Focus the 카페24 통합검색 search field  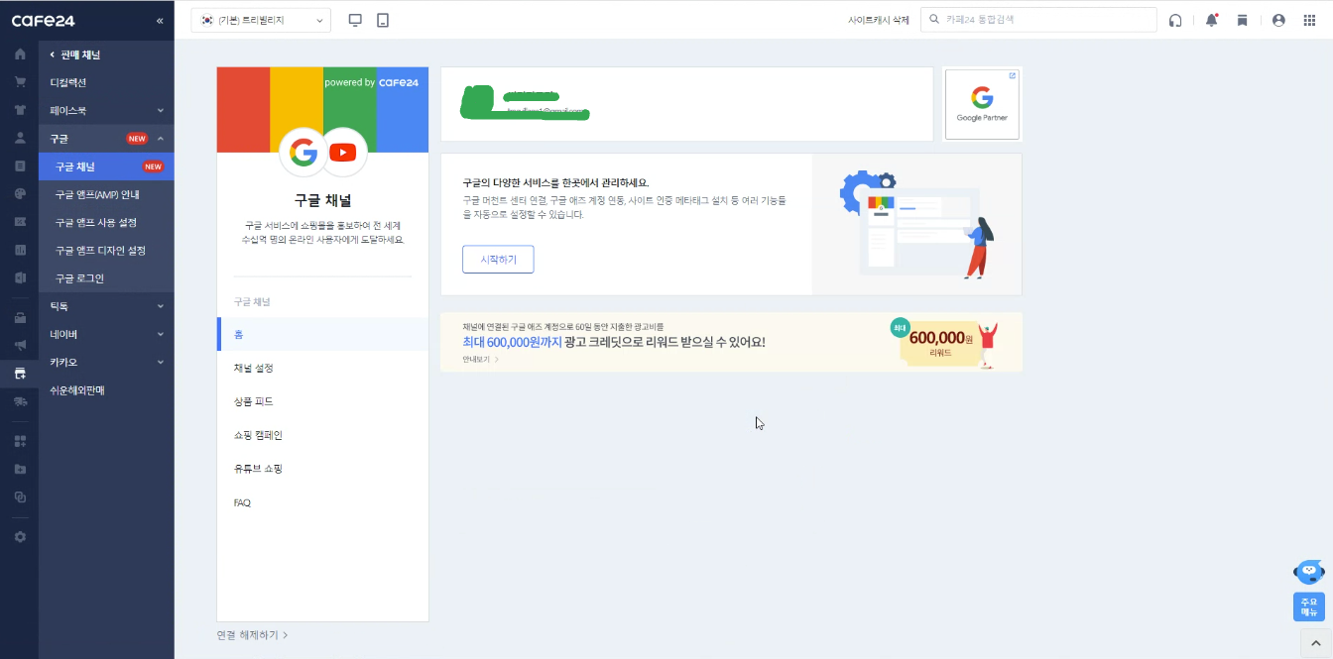1038,20
